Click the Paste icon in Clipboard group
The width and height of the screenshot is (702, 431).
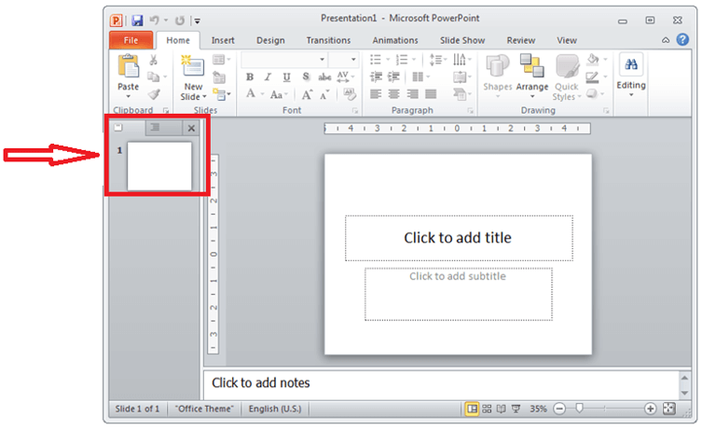click(128, 67)
